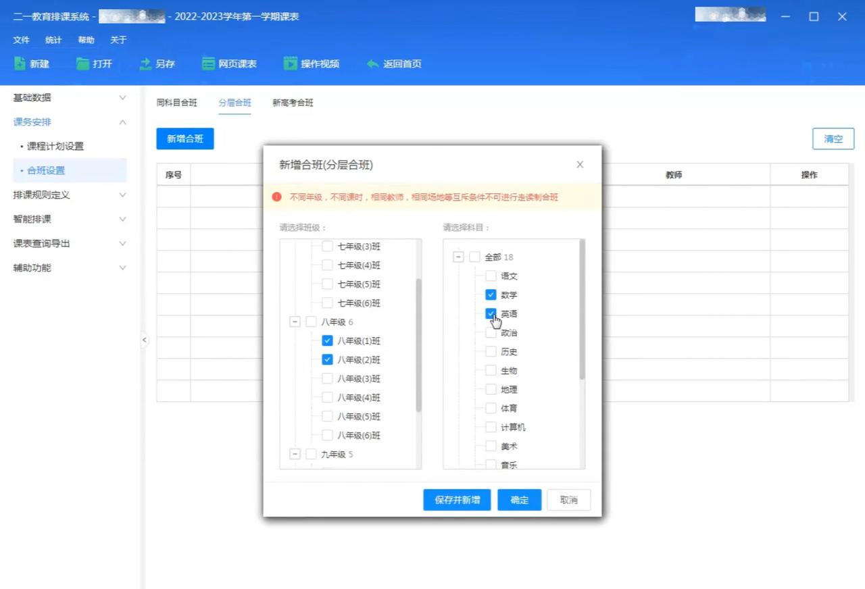Click the 返回首页 back arrow icon

[x=372, y=63]
